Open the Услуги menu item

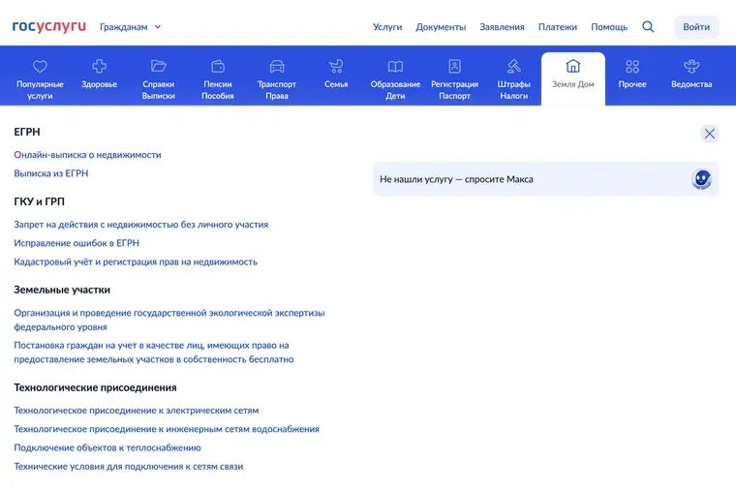(x=387, y=27)
